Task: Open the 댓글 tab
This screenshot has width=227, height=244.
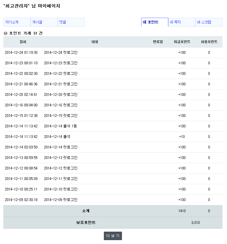Action: (63, 22)
